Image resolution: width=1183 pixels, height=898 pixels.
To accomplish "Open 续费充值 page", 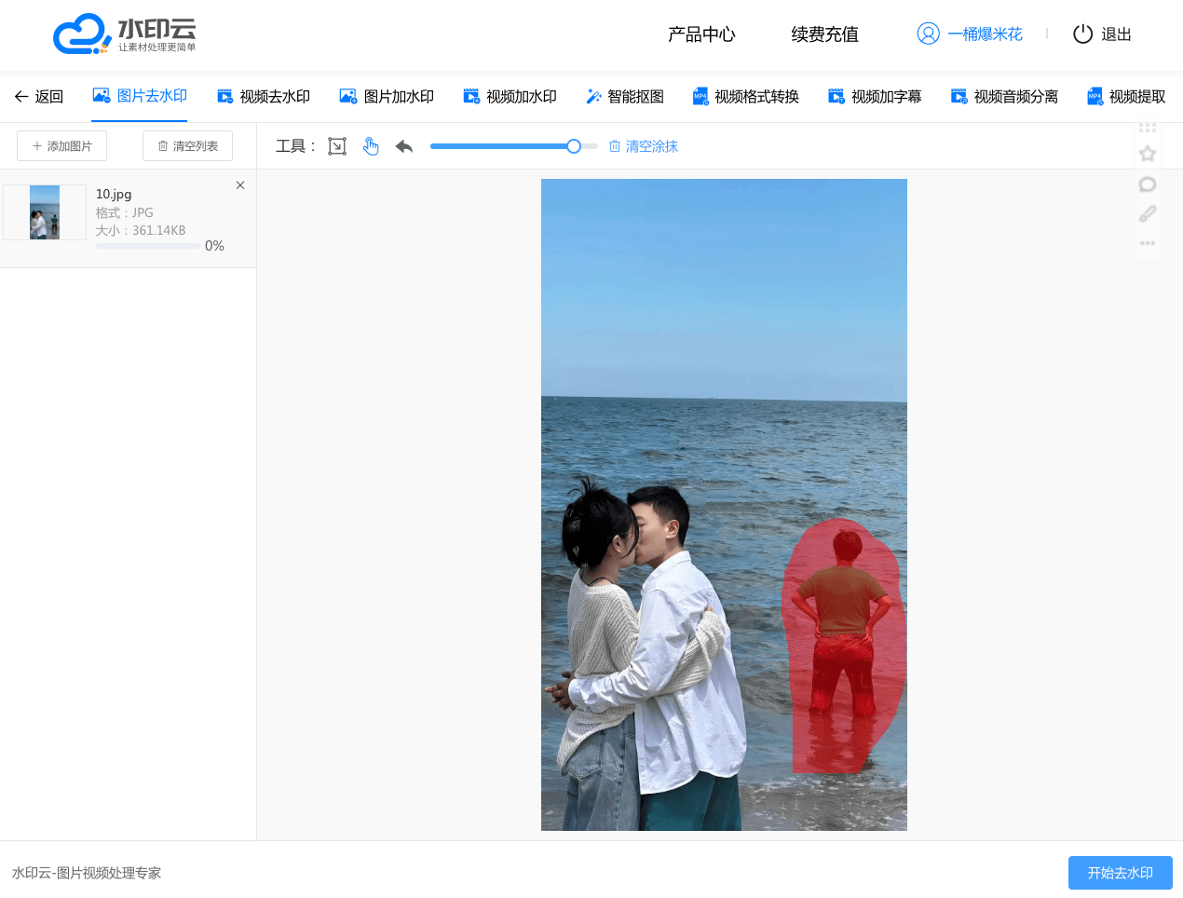I will point(825,34).
